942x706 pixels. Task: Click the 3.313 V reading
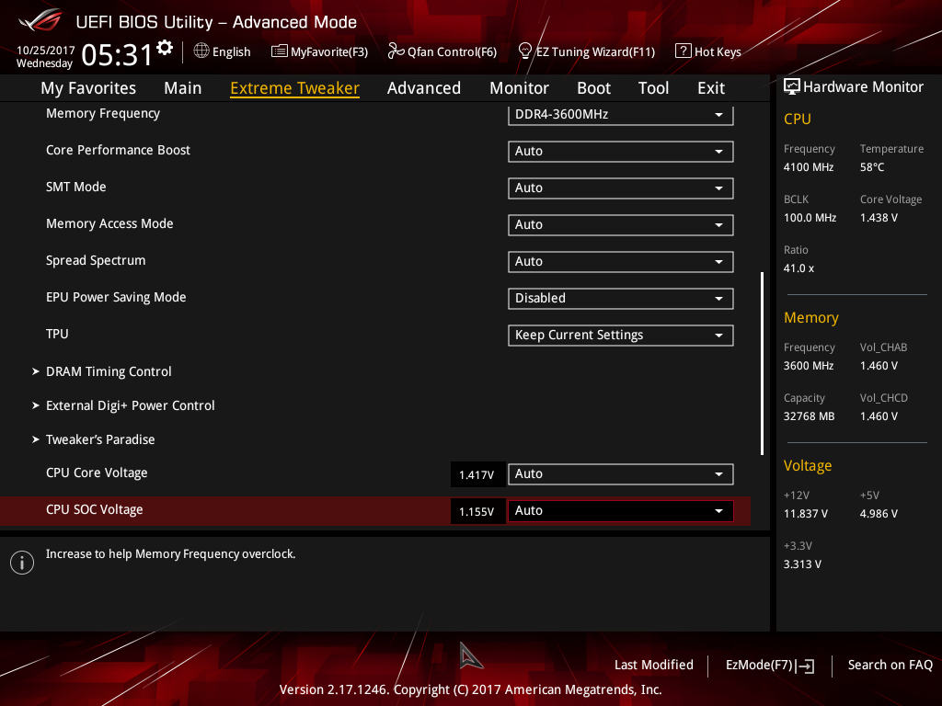click(x=802, y=564)
